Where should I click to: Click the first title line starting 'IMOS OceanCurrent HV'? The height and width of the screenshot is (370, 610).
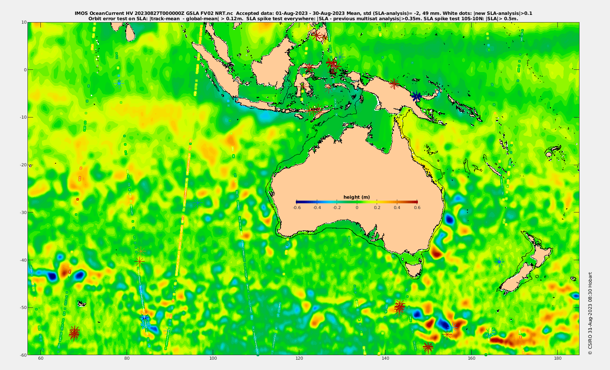(x=303, y=13)
